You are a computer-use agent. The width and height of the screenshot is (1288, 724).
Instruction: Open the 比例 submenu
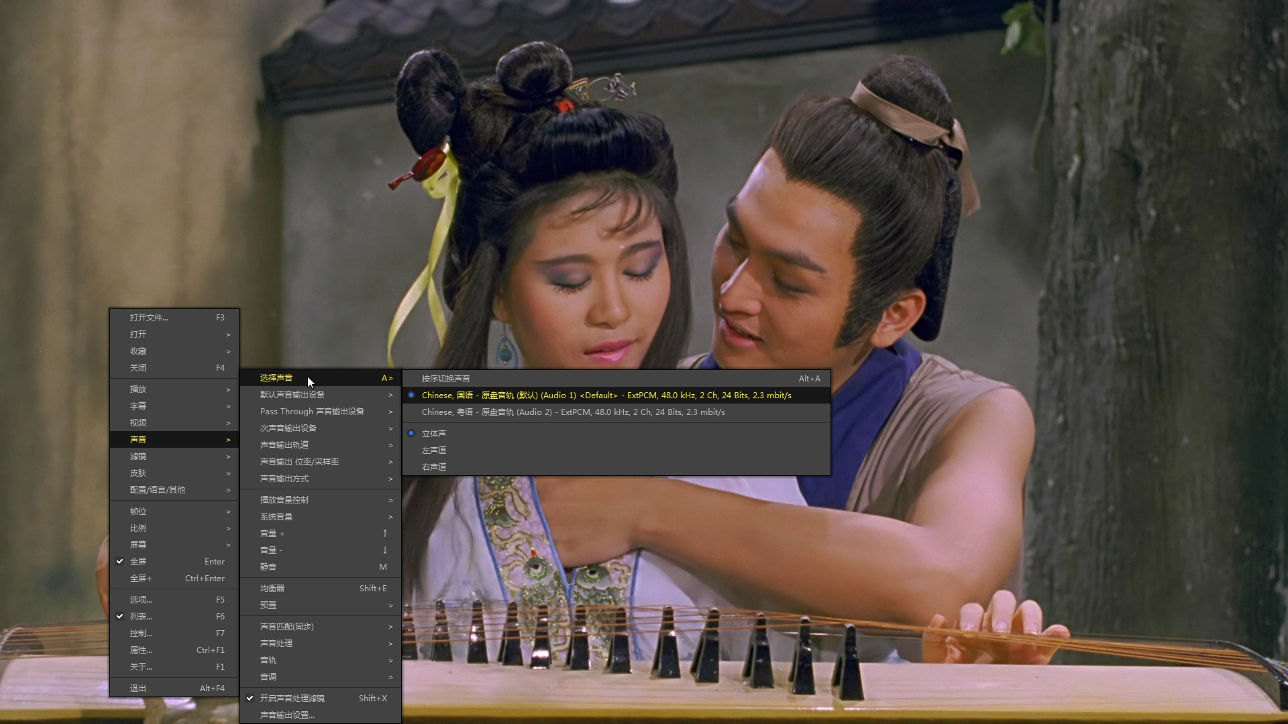[x=174, y=528]
